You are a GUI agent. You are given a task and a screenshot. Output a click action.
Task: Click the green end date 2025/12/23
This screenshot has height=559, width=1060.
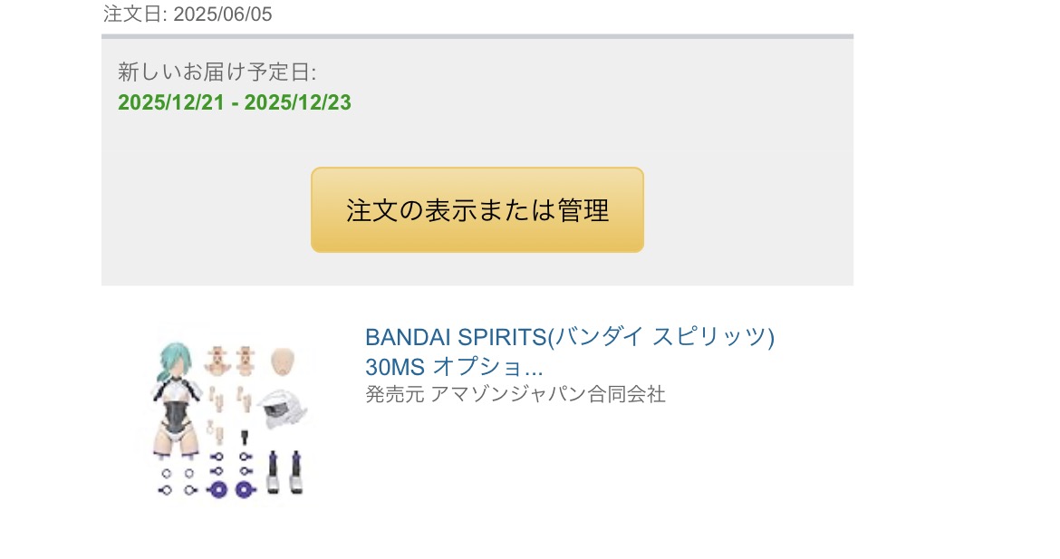click(297, 102)
